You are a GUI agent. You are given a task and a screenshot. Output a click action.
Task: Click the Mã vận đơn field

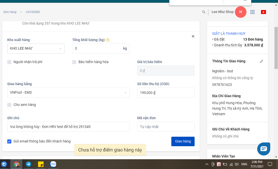[x=166, y=127]
